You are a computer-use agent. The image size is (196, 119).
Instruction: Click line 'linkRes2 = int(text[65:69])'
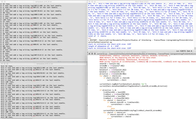pyautogui.click(x=116, y=98)
